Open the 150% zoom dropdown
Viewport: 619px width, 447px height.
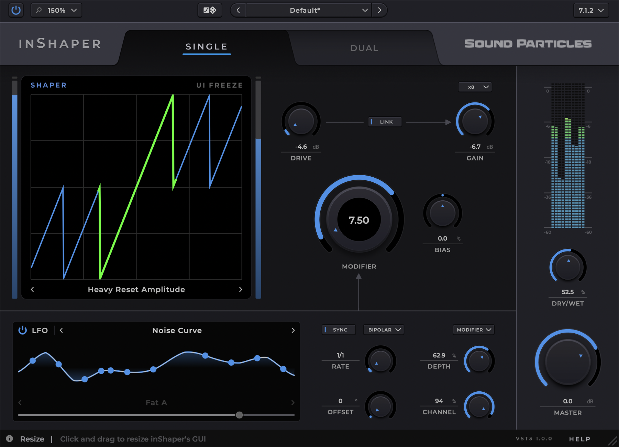coord(57,10)
